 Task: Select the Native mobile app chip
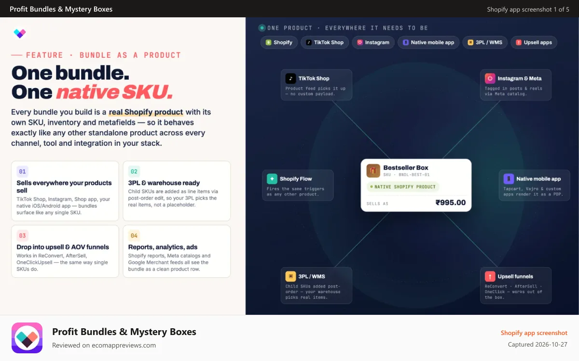click(428, 42)
